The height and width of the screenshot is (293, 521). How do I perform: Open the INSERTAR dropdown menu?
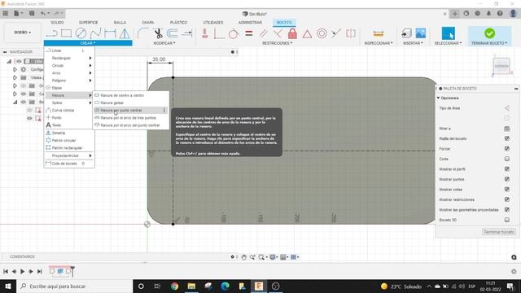[413, 43]
